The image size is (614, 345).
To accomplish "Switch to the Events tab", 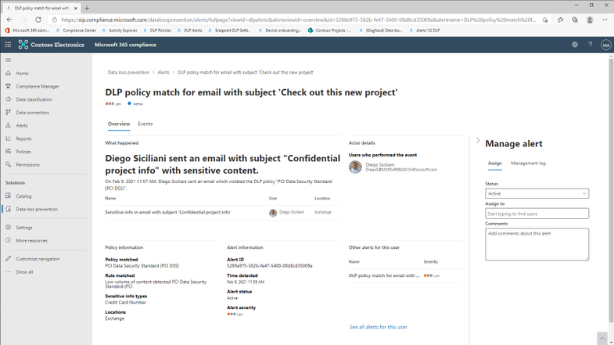I will coord(145,124).
